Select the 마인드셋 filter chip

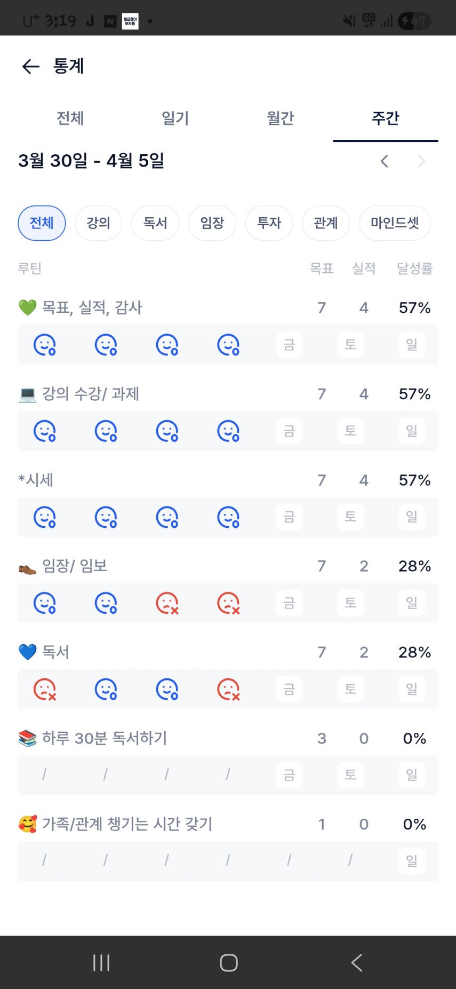(x=395, y=223)
